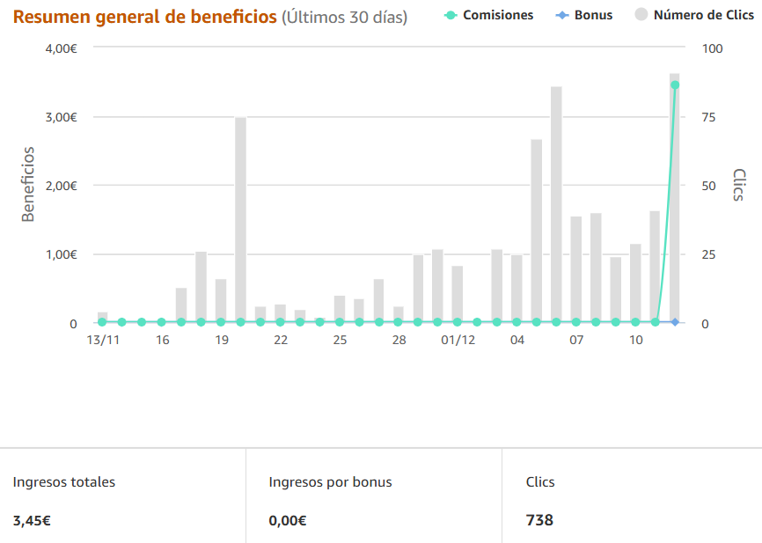The image size is (762, 543).
Task: Toggle the Comisiones legend series
Action: tap(488, 15)
